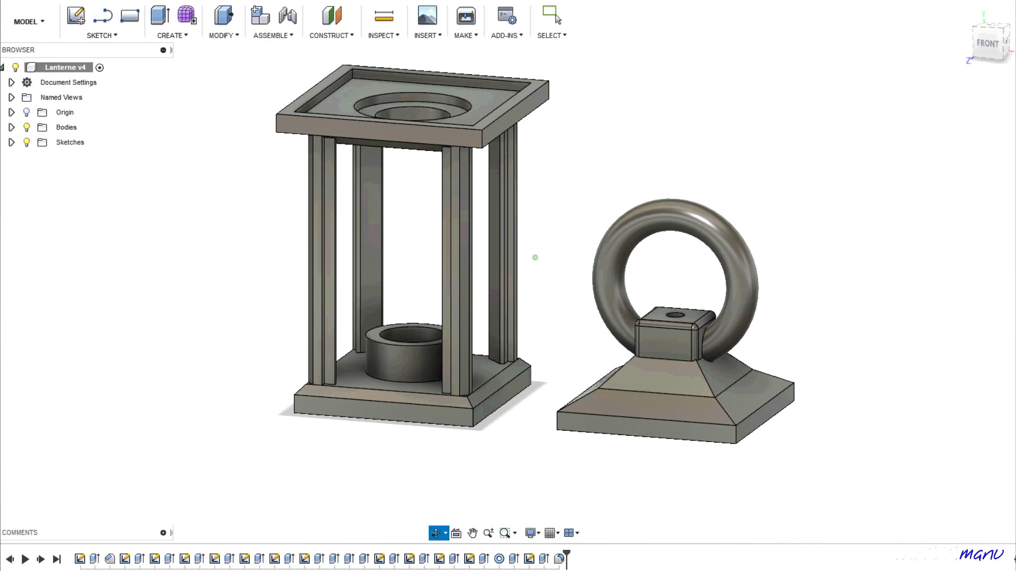Select the Pan hand tool
Screen dimensions: 1016x571
click(473, 533)
